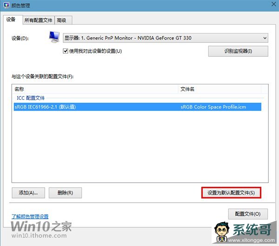Image resolution: width=279 pixels, height=246 pixels.
Task: Click the 名称 column header
Action: coord(95,89)
